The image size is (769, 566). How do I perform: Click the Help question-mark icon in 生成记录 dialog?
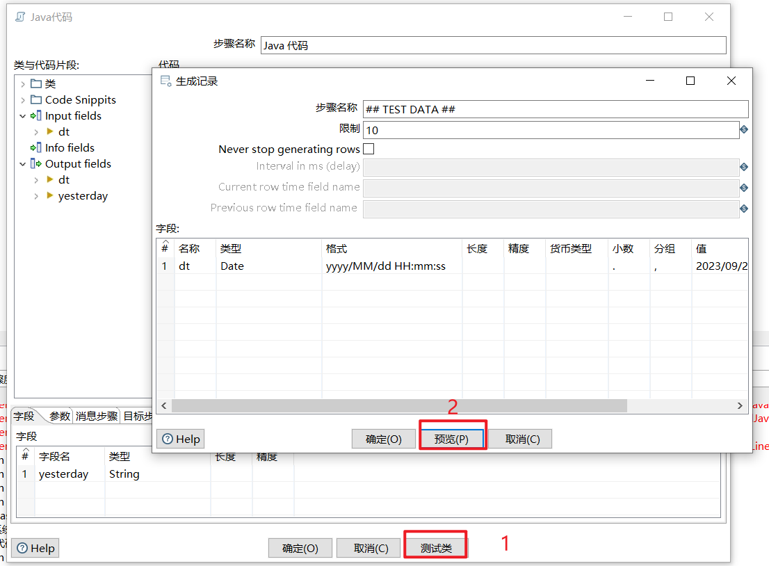166,439
